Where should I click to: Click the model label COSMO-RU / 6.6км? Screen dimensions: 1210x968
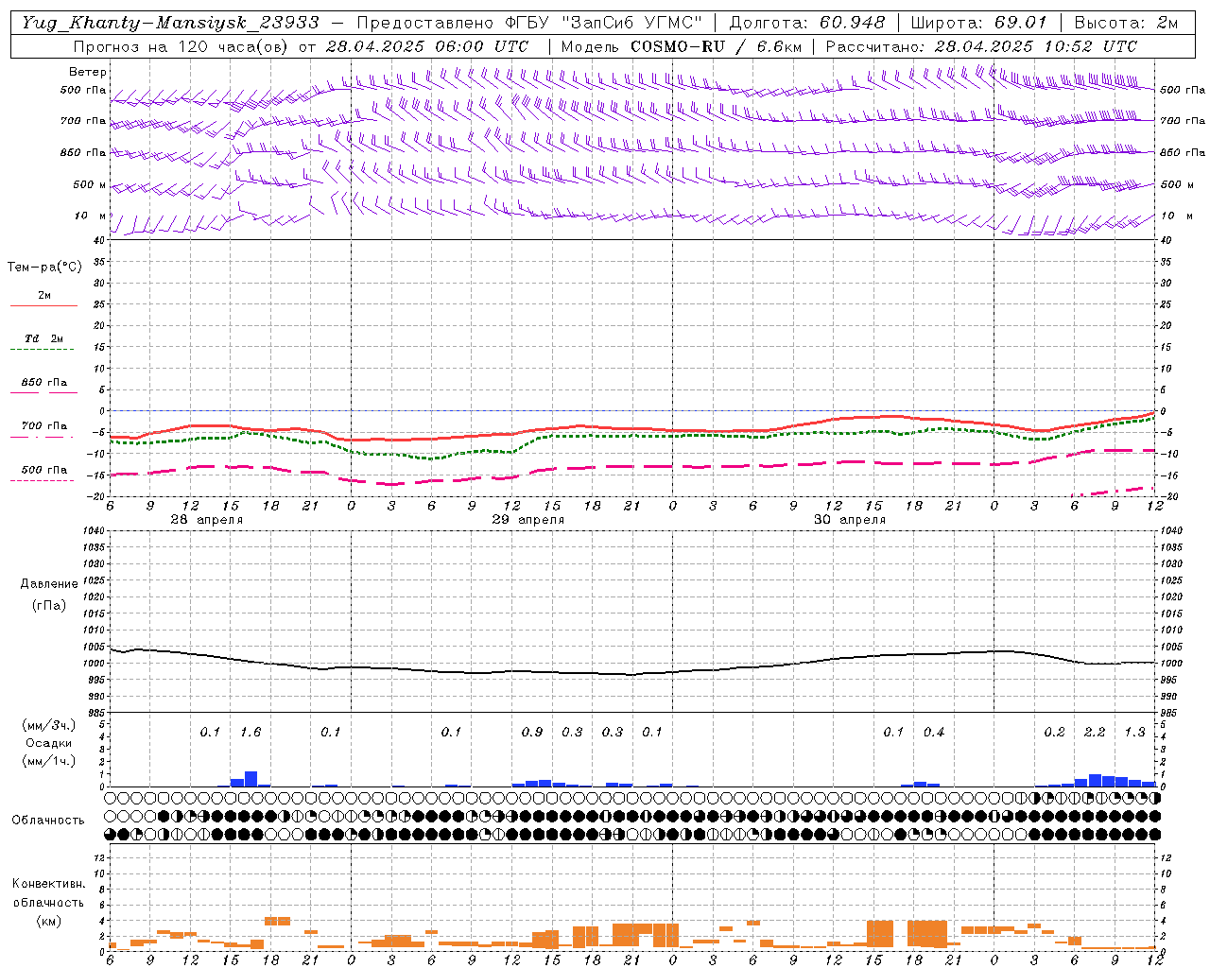tap(716, 46)
